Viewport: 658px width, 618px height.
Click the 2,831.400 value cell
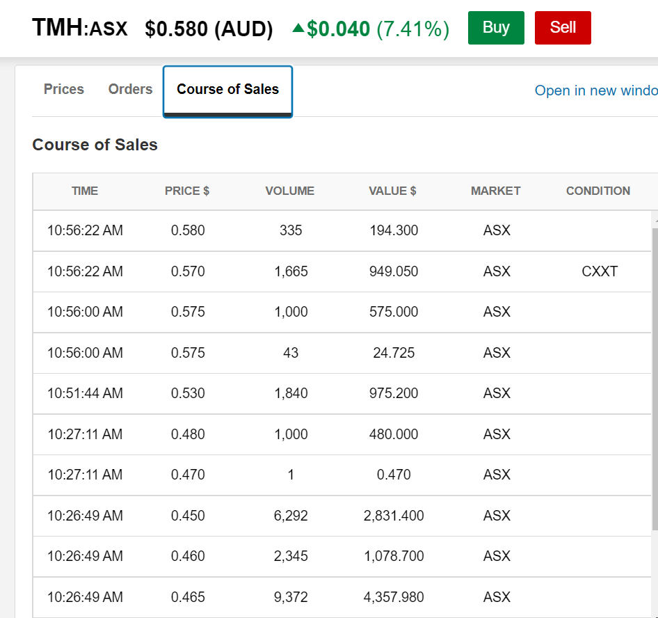tap(394, 516)
